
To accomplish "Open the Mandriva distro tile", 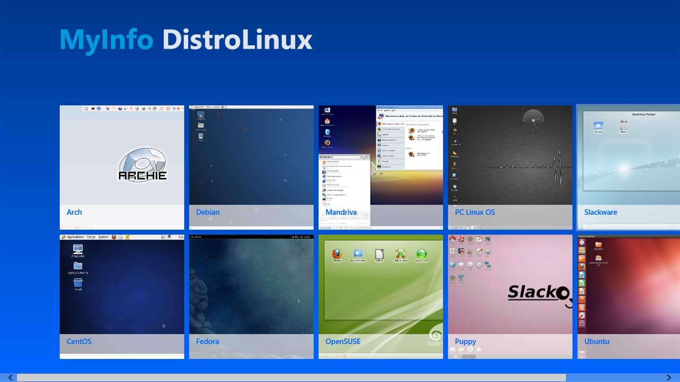I will coord(381,167).
